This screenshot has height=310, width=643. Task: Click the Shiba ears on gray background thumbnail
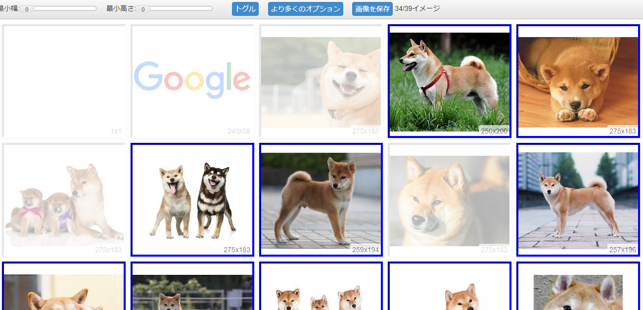[578, 292]
